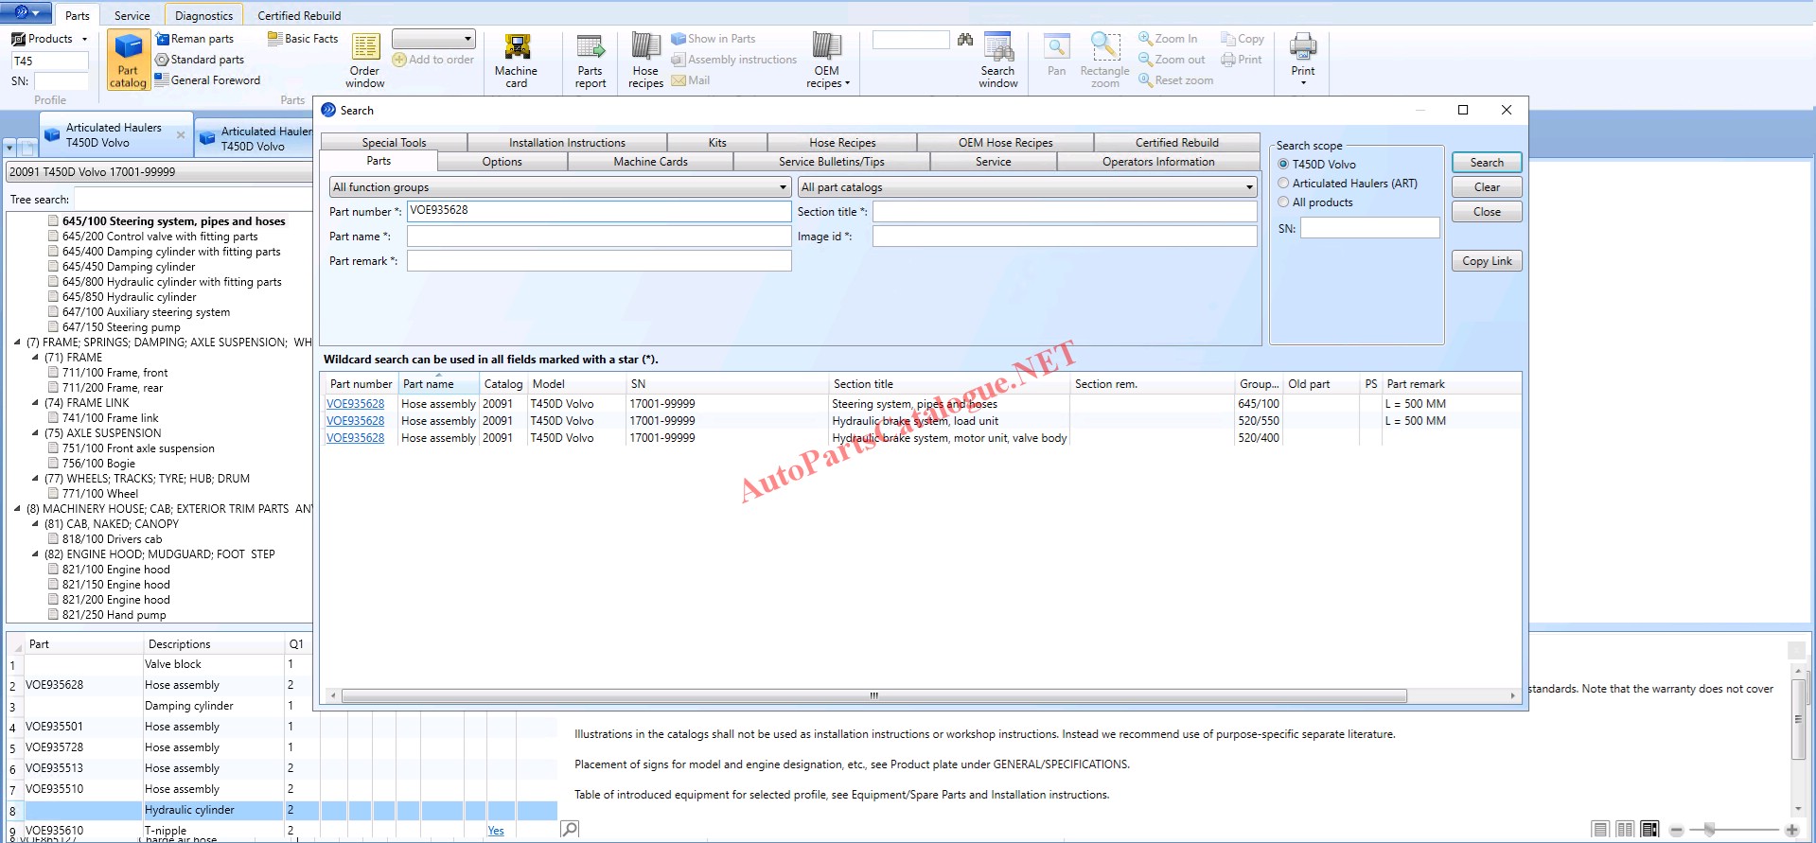The image size is (1816, 843).
Task: Open the All part catalogs dropdown
Action: [x=1027, y=187]
